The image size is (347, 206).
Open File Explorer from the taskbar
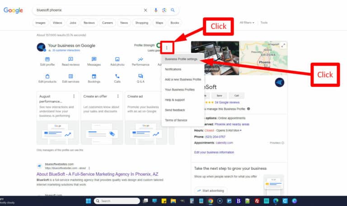tap(173, 201)
